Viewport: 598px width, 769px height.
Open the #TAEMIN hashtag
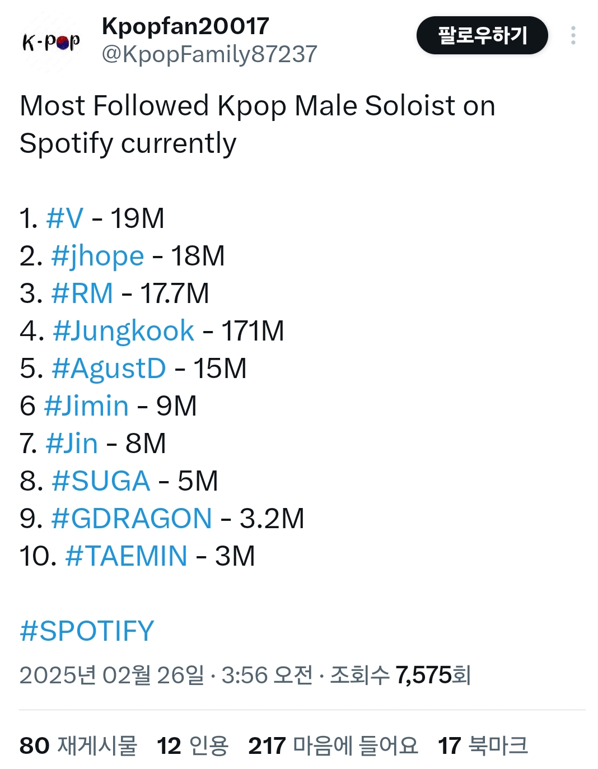[126, 556]
